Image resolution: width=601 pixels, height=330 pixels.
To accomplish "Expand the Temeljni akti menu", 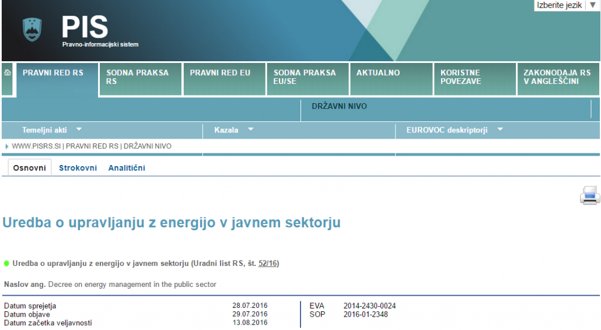I will (52, 130).
